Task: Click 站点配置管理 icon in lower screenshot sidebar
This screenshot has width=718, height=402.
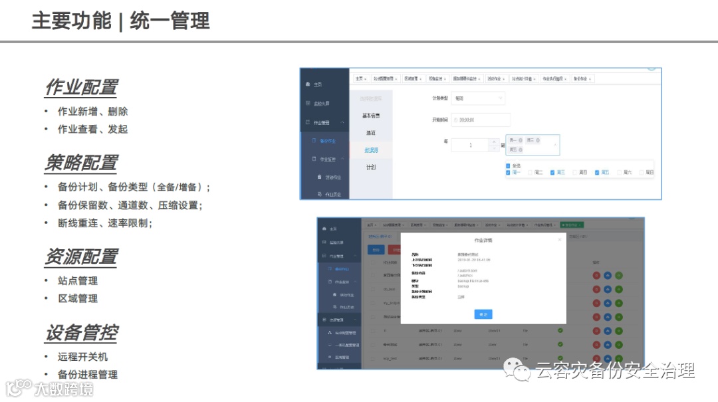Action: click(330, 332)
